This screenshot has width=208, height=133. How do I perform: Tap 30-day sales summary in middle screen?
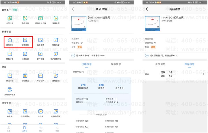tap(88, 55)
